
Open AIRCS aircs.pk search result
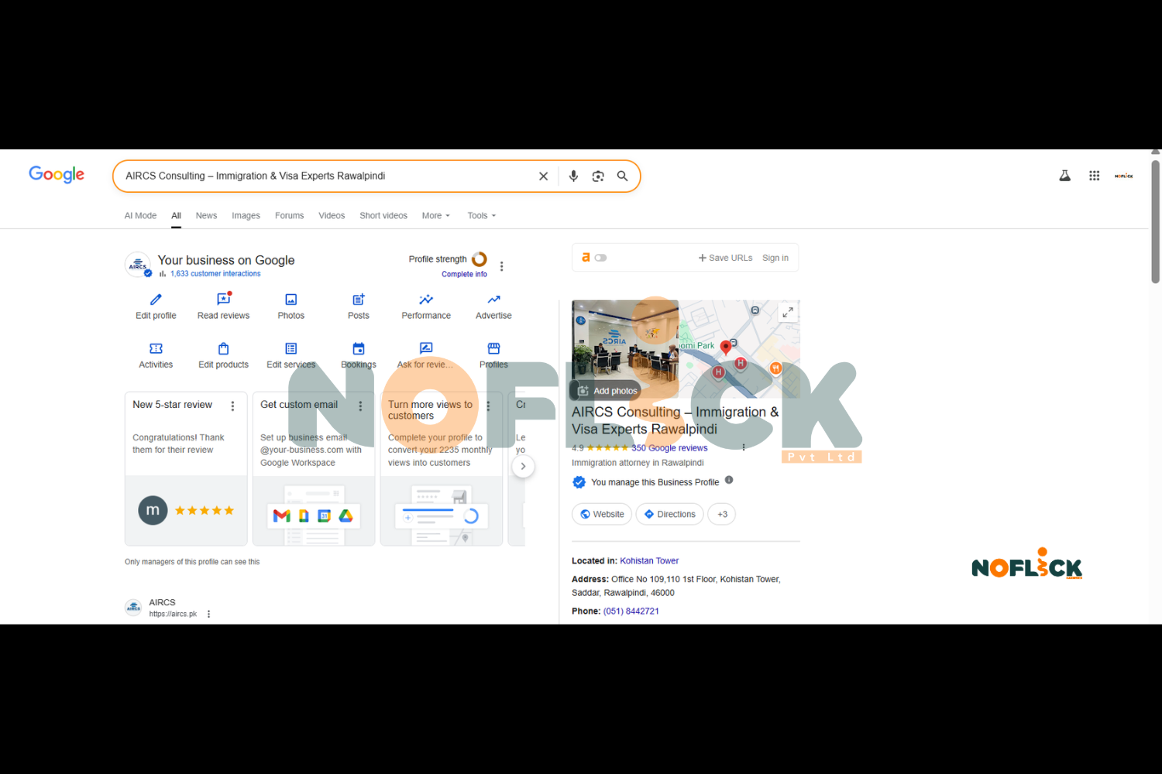162,602
